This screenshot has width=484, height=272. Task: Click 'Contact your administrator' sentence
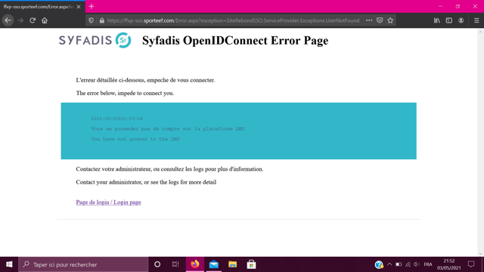pos(146,182)
